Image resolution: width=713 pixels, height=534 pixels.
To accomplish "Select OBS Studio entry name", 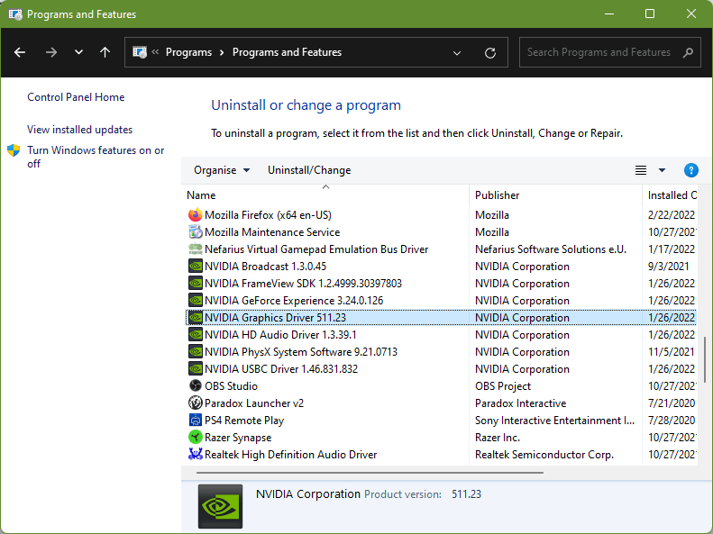I will tap(231, 386).
